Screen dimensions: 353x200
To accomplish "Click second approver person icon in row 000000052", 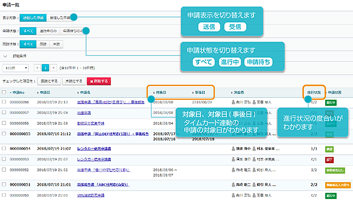I will click(x=254, y=170).
